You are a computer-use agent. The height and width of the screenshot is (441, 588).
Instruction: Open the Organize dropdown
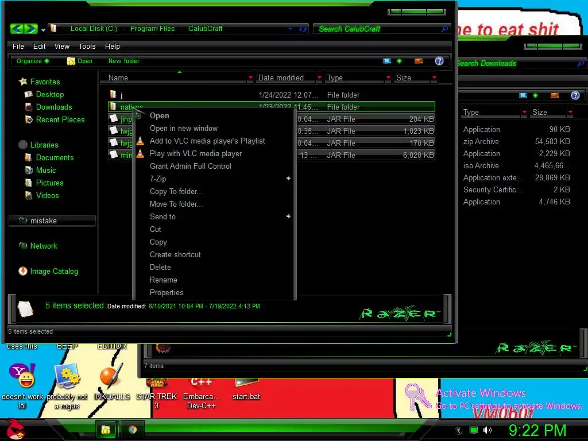[33, 61]
